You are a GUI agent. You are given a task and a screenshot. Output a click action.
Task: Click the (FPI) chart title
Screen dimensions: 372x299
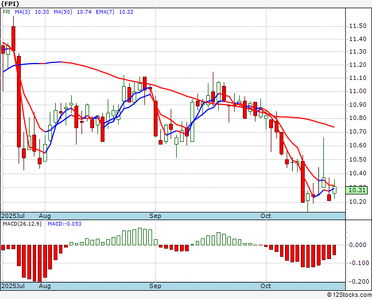pyautogui.click(x=10, y=4)
